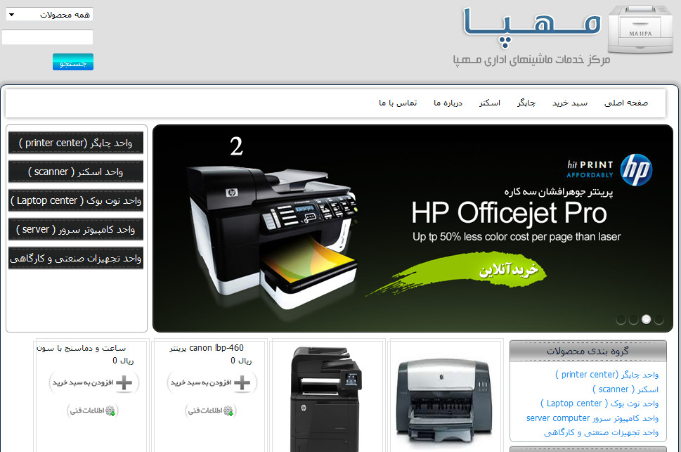The width and height of the screenshot is (681, 452).
Task: Show اطلاعات فنی for canon lbp-460
Action: [x=211, y=411]
